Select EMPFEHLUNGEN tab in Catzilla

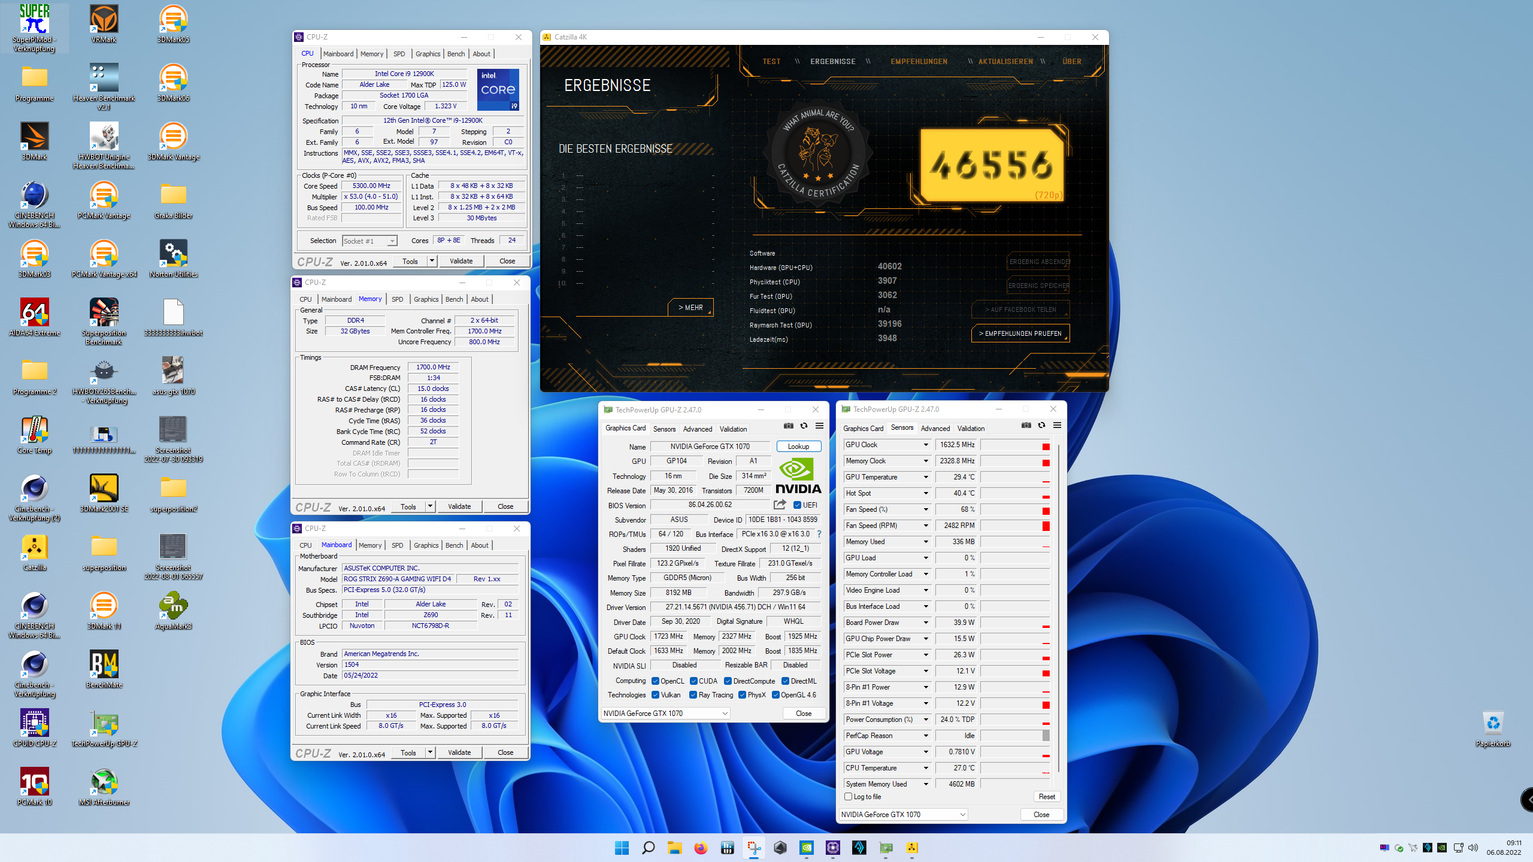(x=919, y=62)
